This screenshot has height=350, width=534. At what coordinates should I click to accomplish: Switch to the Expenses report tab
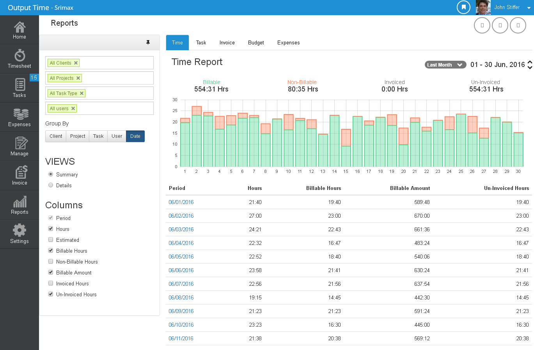coord(288,42)
